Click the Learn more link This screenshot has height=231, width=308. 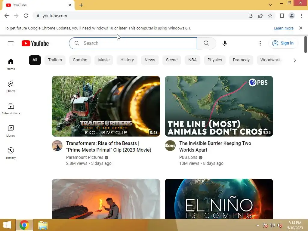click(284, 28)
